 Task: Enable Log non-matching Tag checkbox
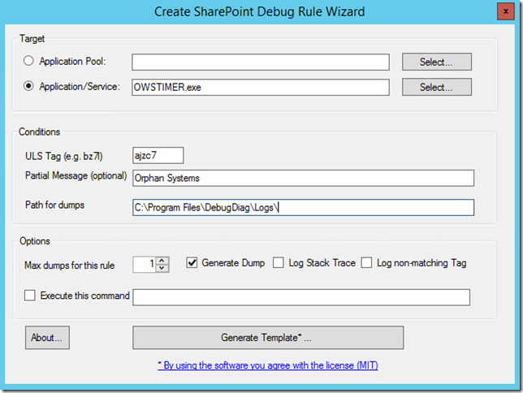point(367,263)
